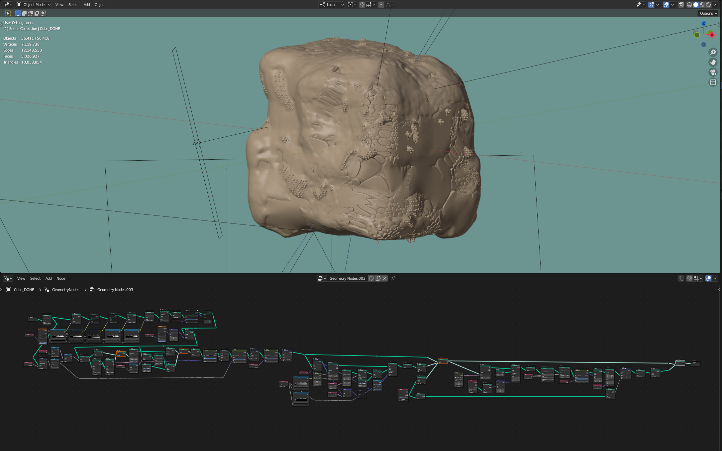Toggle X-ray mode in viewport header

[x=681, y=5]
